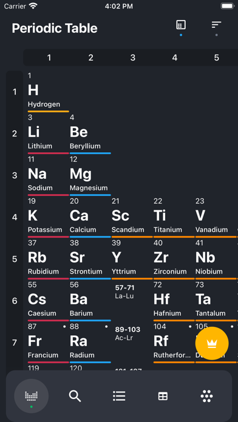Select group column header 3
This screenshot has width=238, height=422.
(x=132, y=58)
